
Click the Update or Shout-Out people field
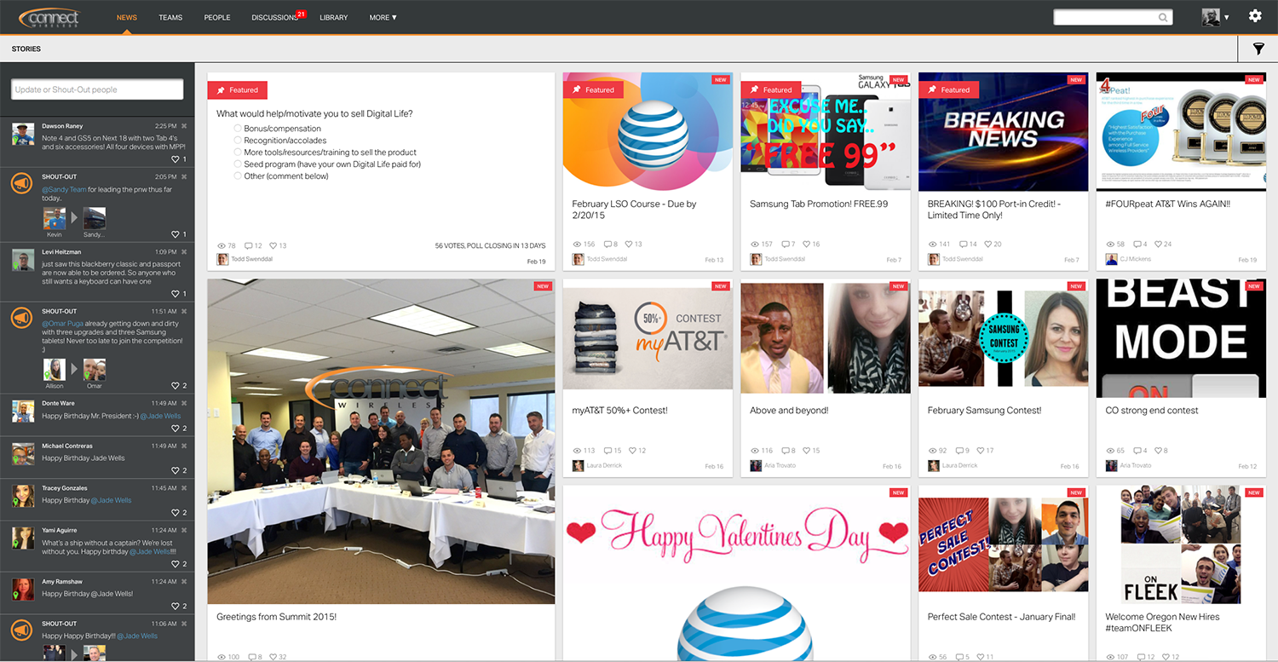(97, 89)
